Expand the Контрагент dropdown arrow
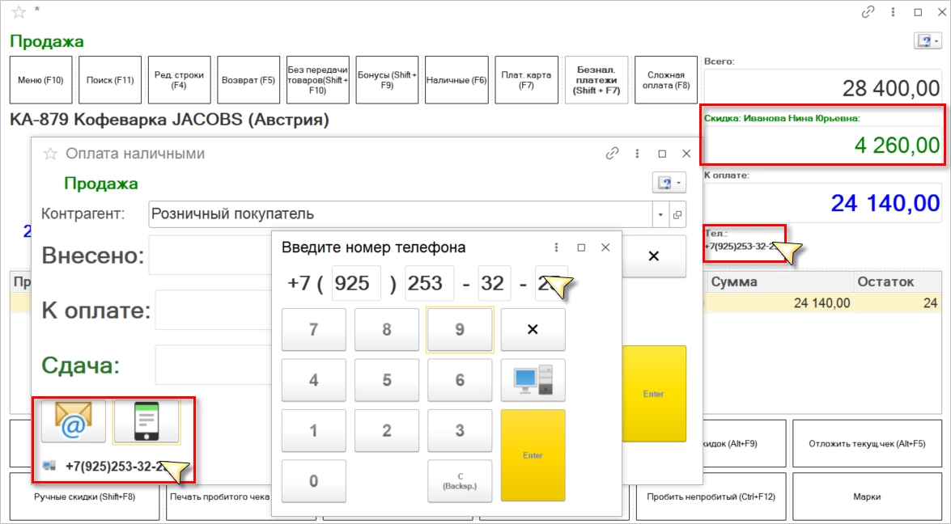This screenshot has height=524, width=951. click(x=660, y=214)
